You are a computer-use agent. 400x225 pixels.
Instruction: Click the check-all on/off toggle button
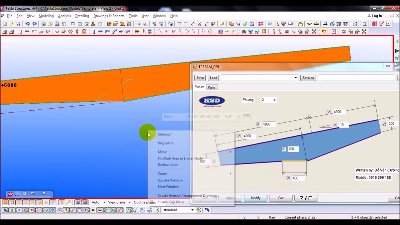tap(306, 198)
